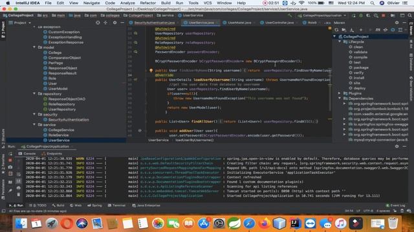Collapse the service folder
The image size is (414, 232).
click(x=34, y=124)
